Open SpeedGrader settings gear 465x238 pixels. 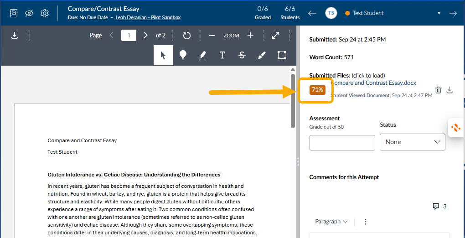tap(45, 13)
